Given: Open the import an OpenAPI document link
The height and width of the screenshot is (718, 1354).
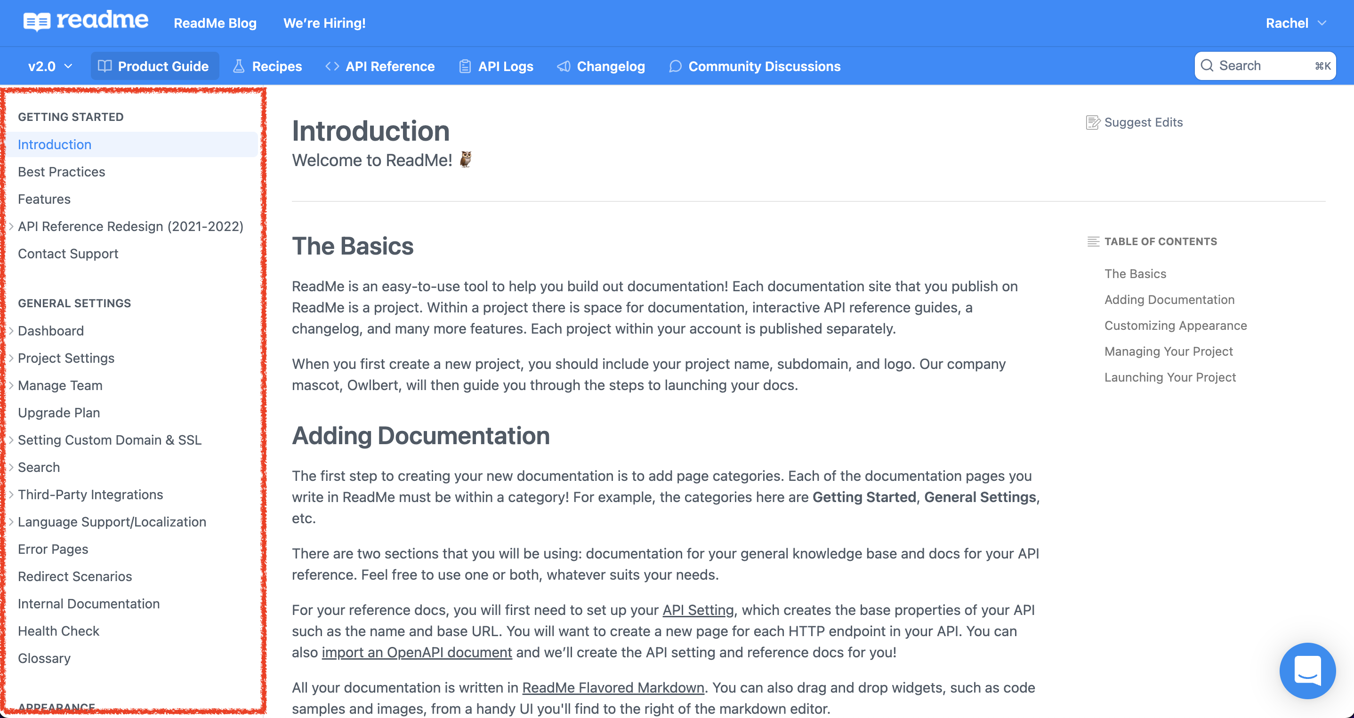Looking at the screenshot, I should [416, 652].
